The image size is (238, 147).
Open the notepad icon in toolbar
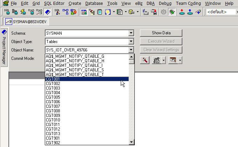pyautogui.click(x=99, y=12)
